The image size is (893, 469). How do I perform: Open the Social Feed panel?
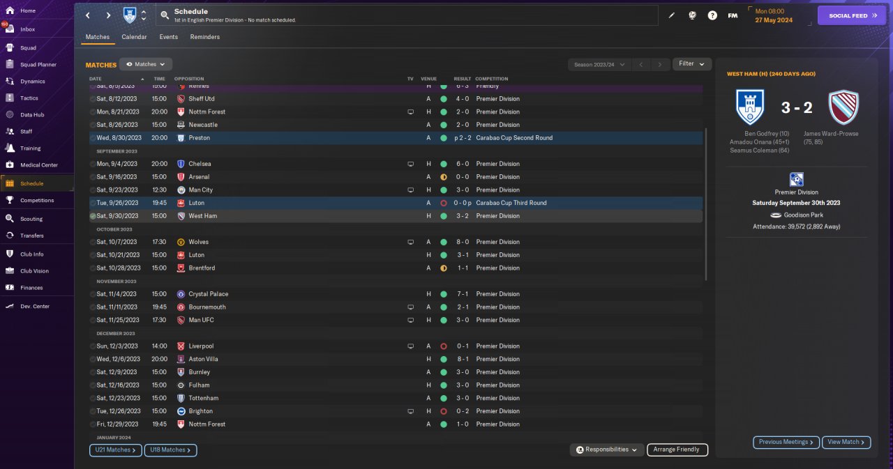pyautogui.click(x=852, y=15)
